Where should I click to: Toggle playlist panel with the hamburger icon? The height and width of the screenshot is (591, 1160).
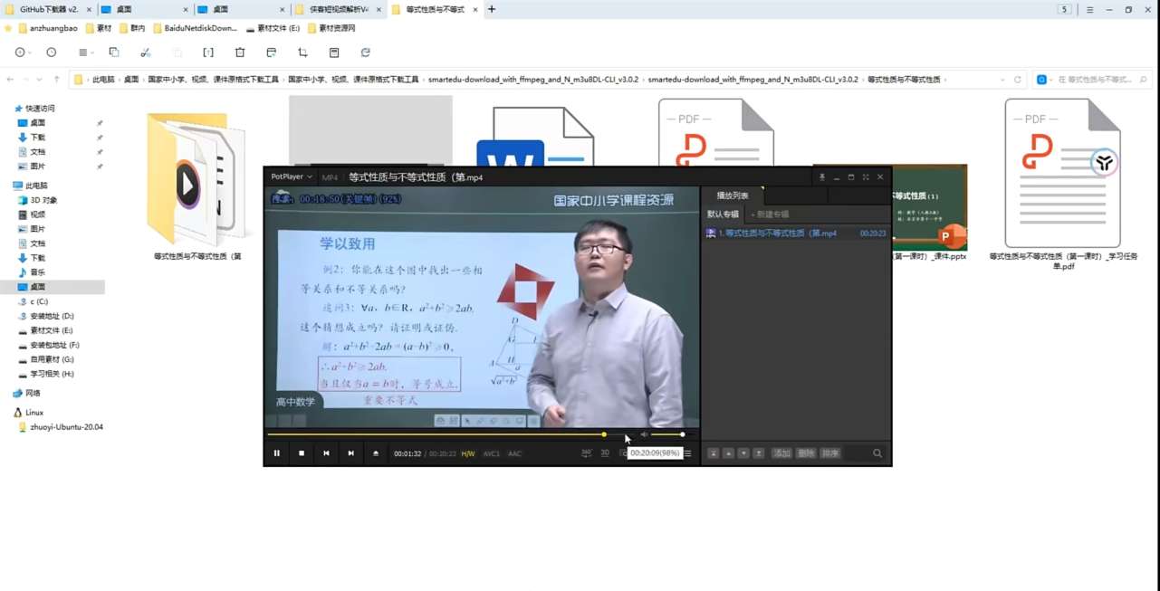pyautogui.click(x=687, y=453)
